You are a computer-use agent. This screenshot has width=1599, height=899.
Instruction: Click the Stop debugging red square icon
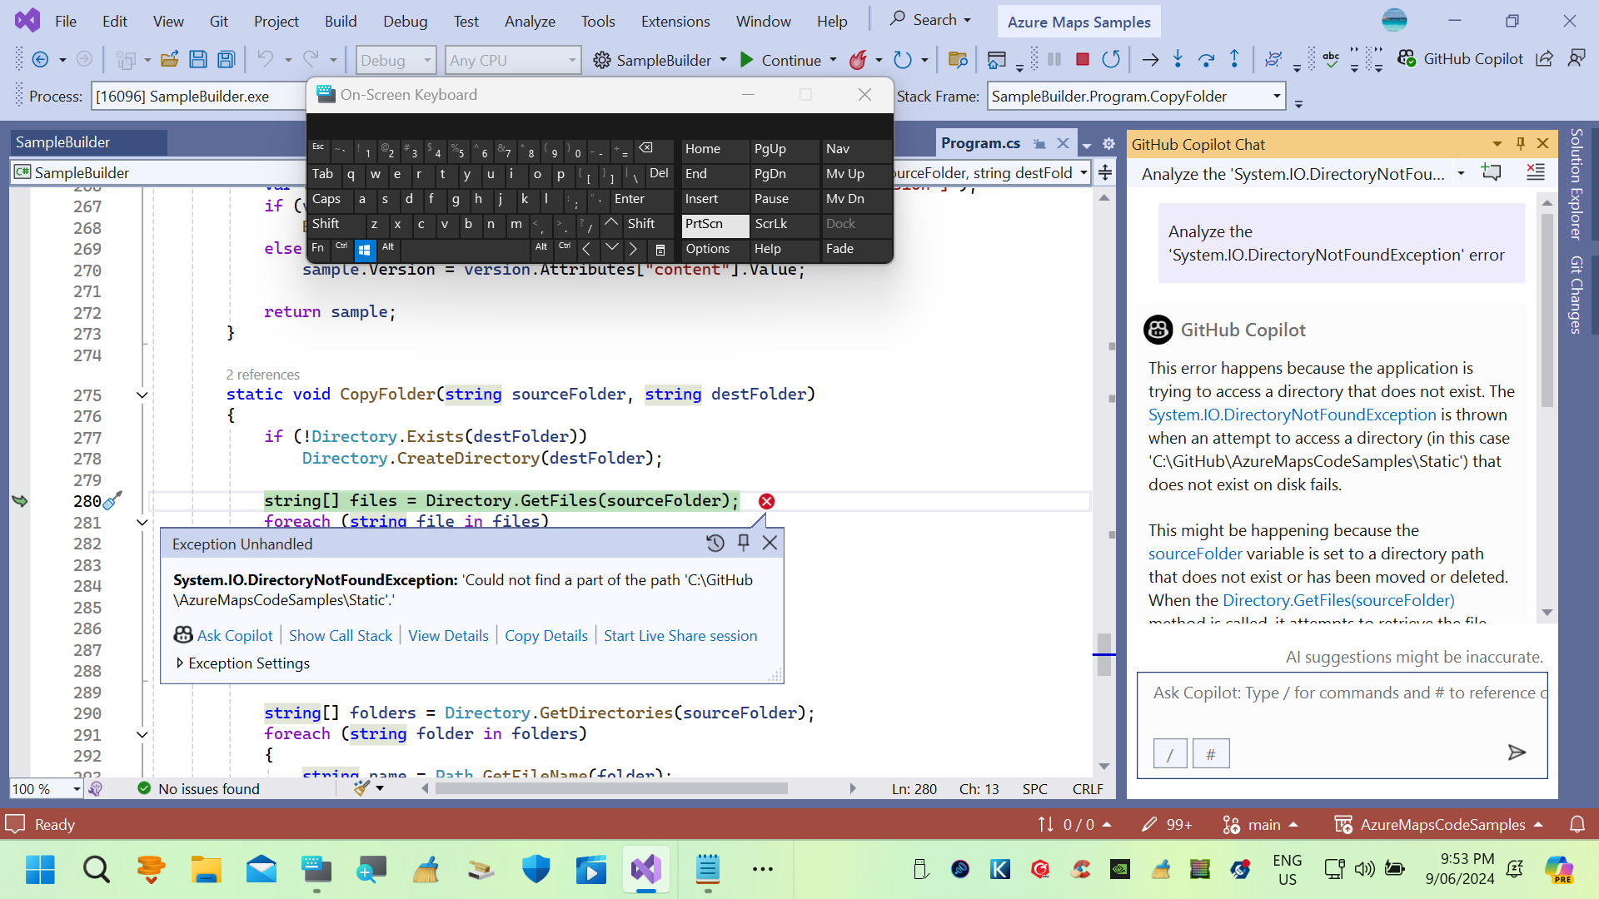(x=1083, y=61)
